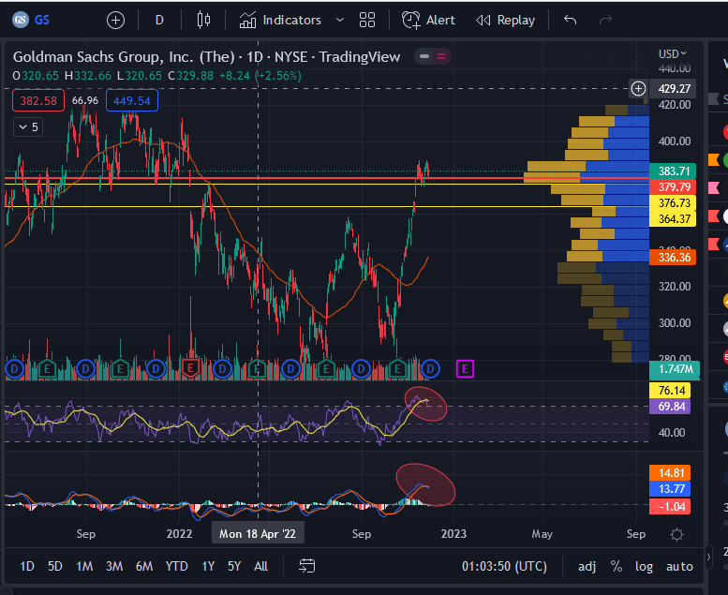The height and width of the screenshot is (595, 728).
Task: Start bar Replay mode
Action: click(x=506, y=20)
